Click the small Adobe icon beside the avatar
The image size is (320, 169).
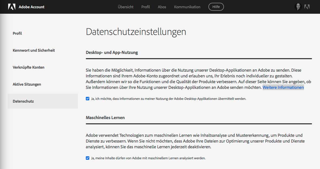tap(307, 7)
